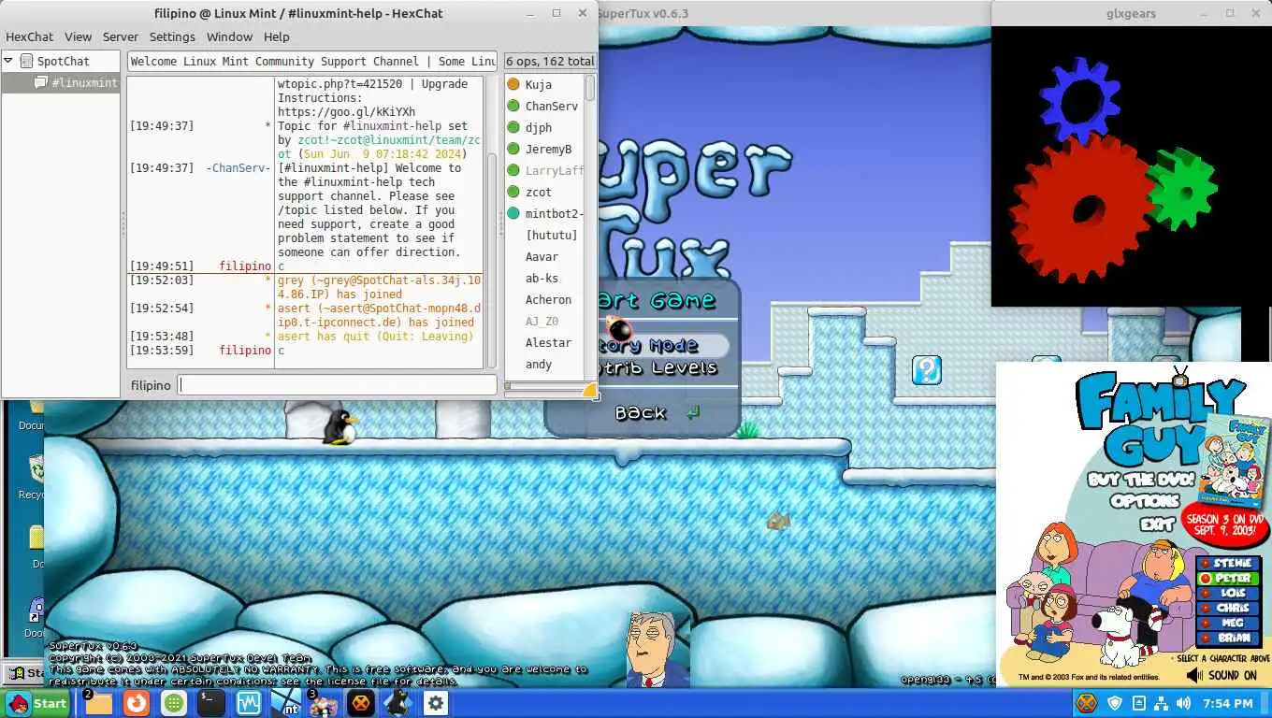Click the Tux penguin character in SuperTux
Image resolution: width=1272 pixels, height=718 pixels.
pos(340,427)
